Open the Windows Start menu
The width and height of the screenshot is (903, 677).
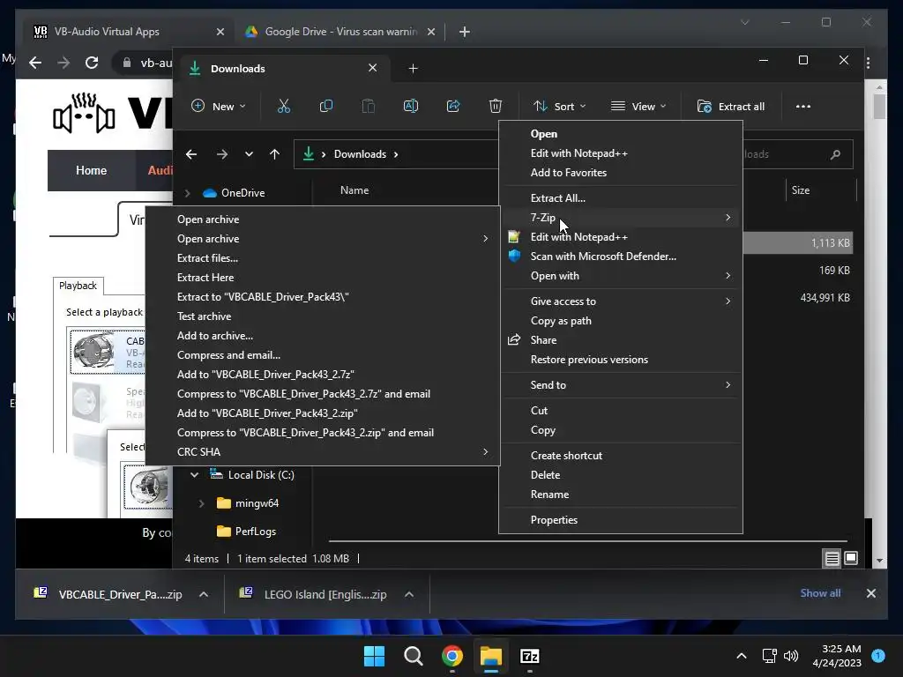pos(374,656)
